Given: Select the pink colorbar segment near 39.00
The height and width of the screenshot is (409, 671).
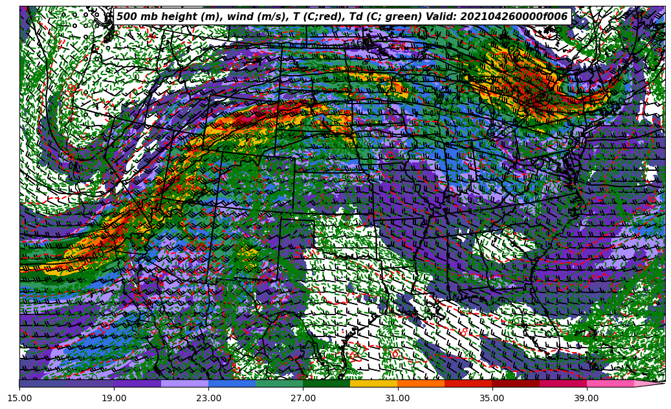Looking at the screenshot, I should pos(610,384).
